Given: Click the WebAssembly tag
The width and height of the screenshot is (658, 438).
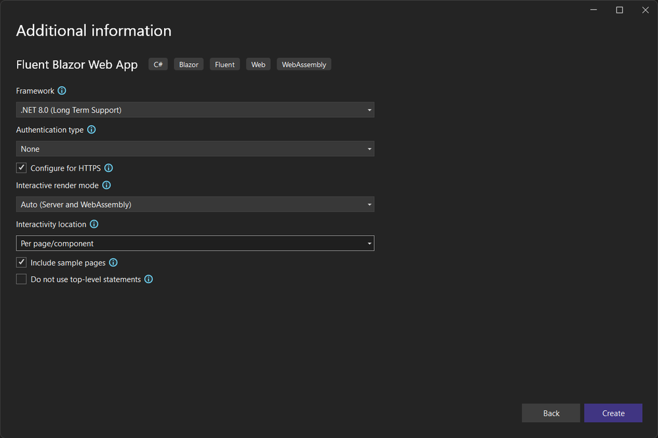Looking at the screenshot, I should 304,65.
